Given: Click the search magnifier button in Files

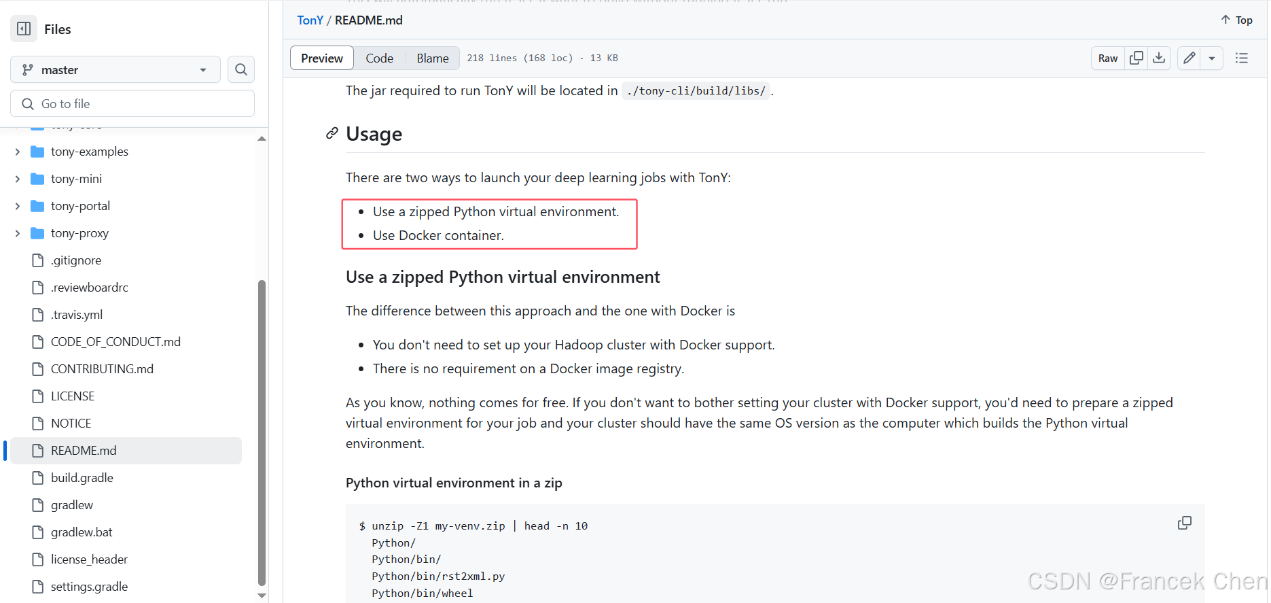Looking at the screenshot, I should [x=241, y=69].
